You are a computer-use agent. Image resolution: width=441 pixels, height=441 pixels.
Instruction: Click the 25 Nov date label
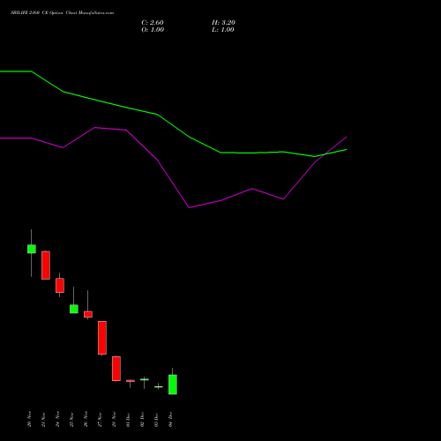71,419
